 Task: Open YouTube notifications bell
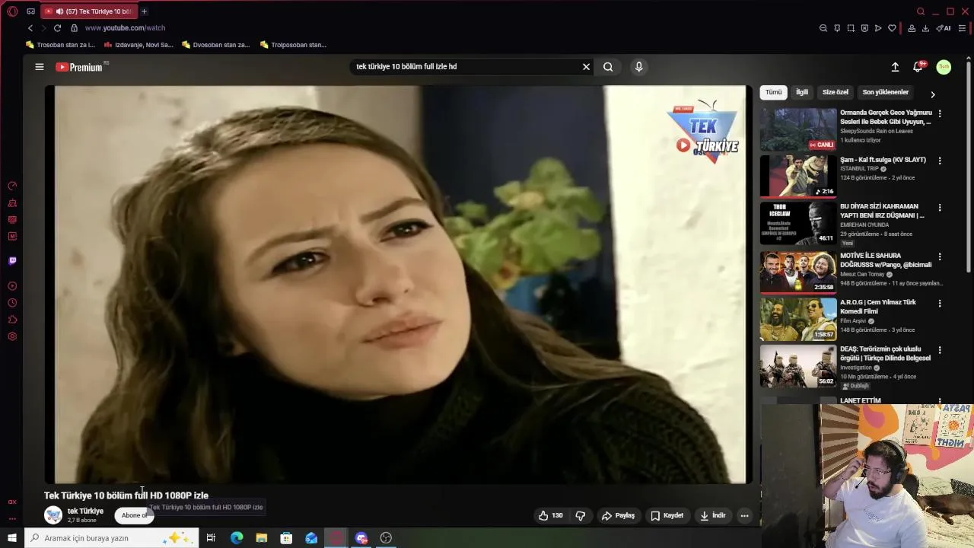[918, 67]
